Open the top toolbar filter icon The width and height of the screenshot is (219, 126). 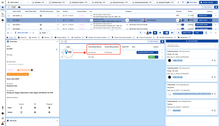(183, 2)
